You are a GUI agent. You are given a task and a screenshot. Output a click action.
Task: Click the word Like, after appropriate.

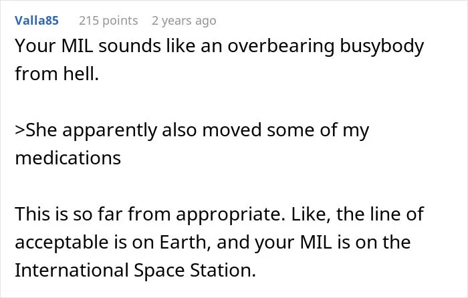[x=311, y=214]
